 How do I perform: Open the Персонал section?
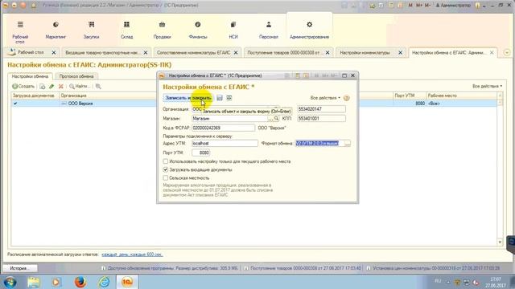tap(269, 31)
